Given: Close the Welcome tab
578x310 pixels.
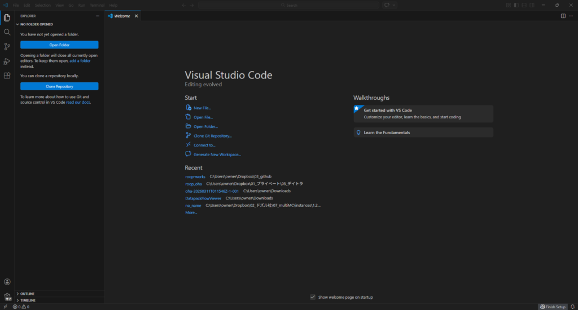Looking at the screenshot, I should (137, 16).
